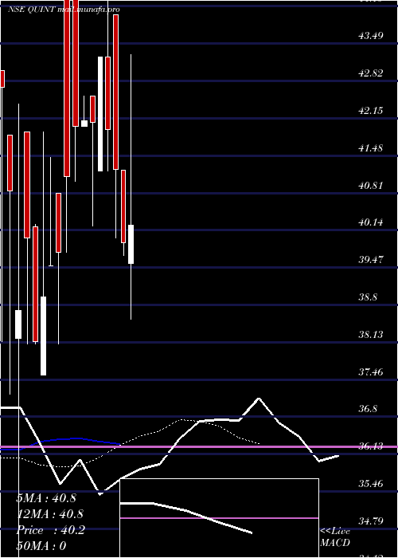This screenshot has height=558, width=398.
Task: Click the 35.46 price axis label
Action: coord(371,483)
